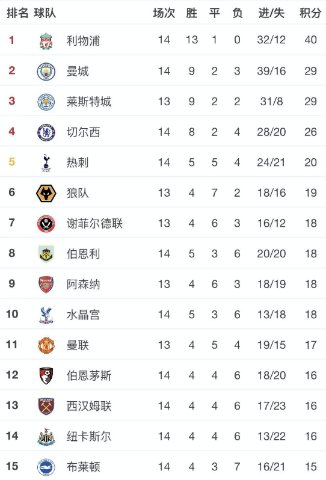Click the 场次 column header
Viewport: 326px width, 480px height.
coord(164,13)
